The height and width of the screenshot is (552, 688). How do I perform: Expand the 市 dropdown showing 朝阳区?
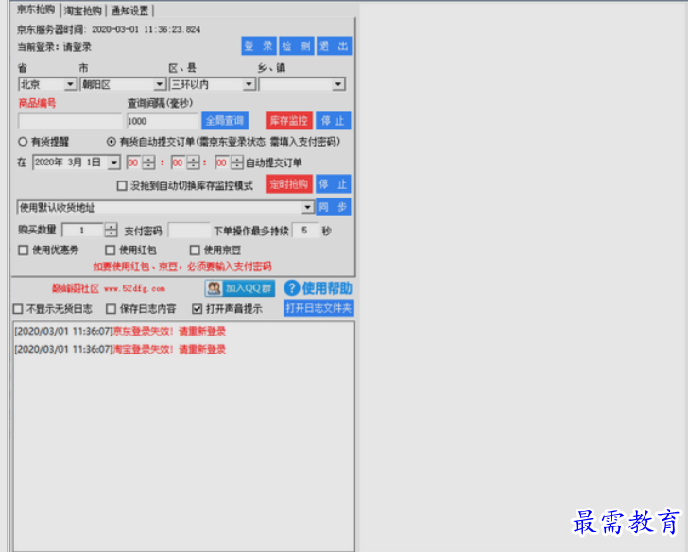click(160, 84)
